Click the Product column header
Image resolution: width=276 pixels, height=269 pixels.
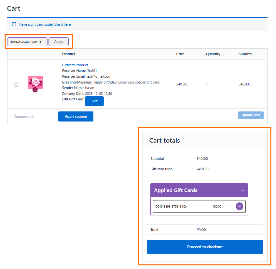point(69,54)
